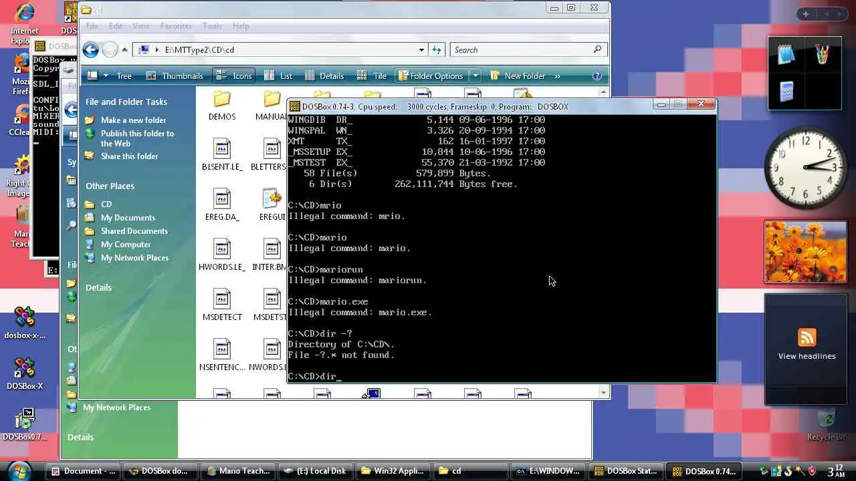Open My Network Places in Other Places
856x481 pixels.
point(134,257)
